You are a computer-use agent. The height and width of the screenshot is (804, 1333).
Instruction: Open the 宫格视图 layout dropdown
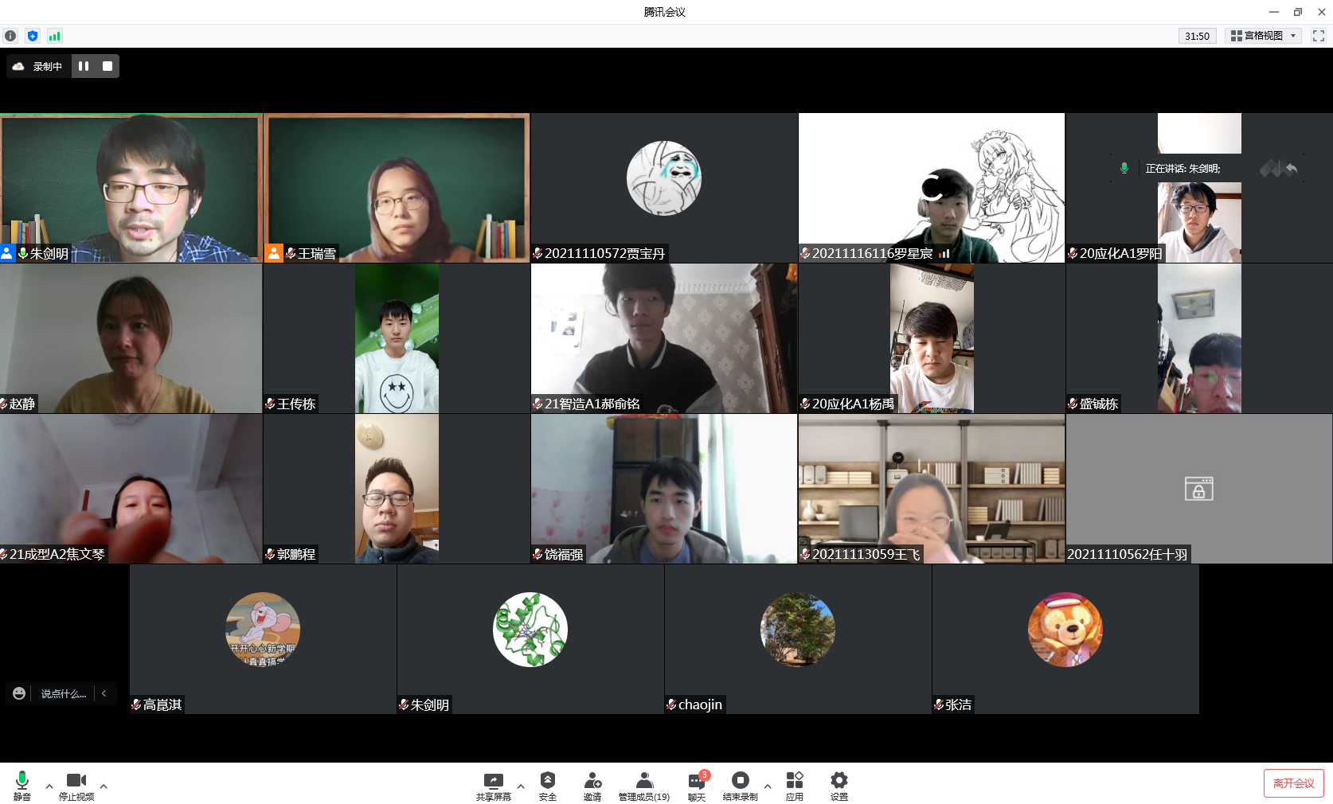[1263, 36]
